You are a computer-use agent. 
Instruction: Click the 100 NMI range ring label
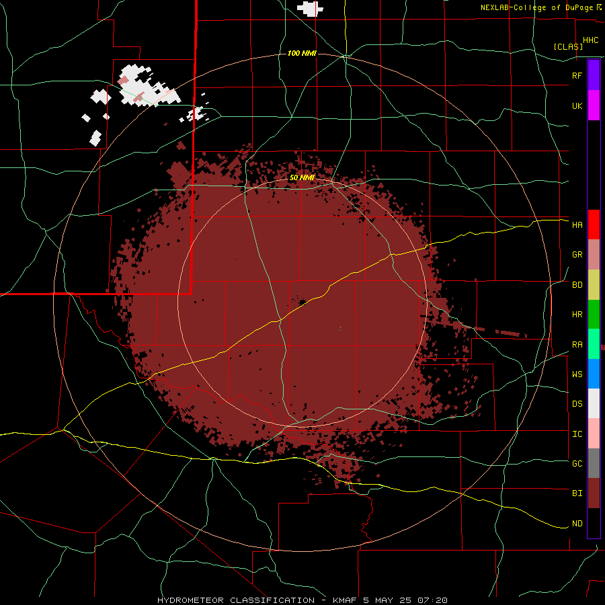[302, 53]
